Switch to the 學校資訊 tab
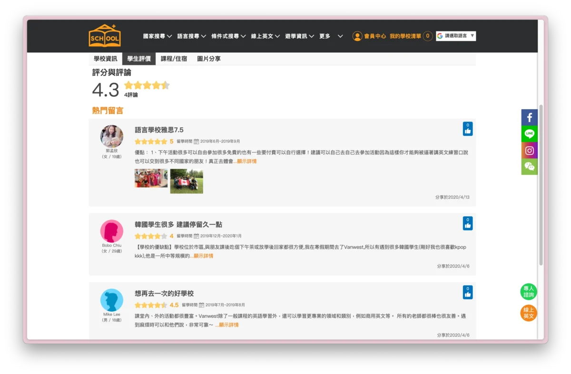 click(x=105, y=59)
